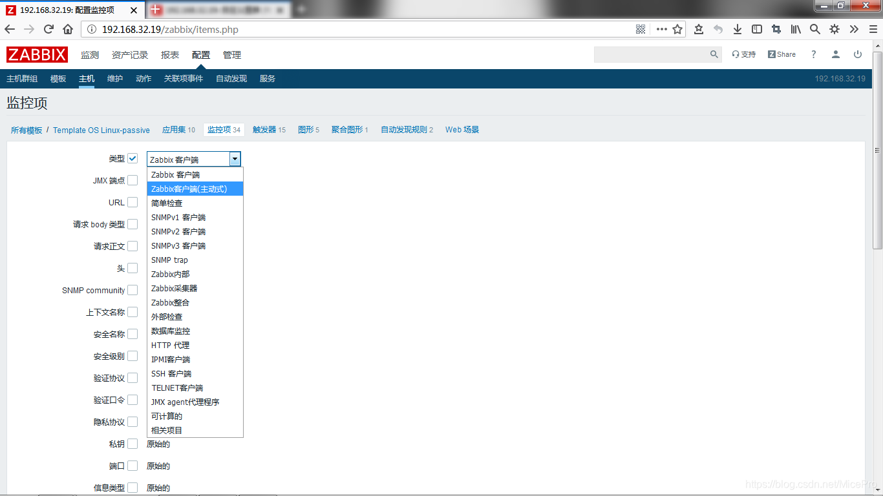Check the 端口 checkbox

tap(133, 466)
